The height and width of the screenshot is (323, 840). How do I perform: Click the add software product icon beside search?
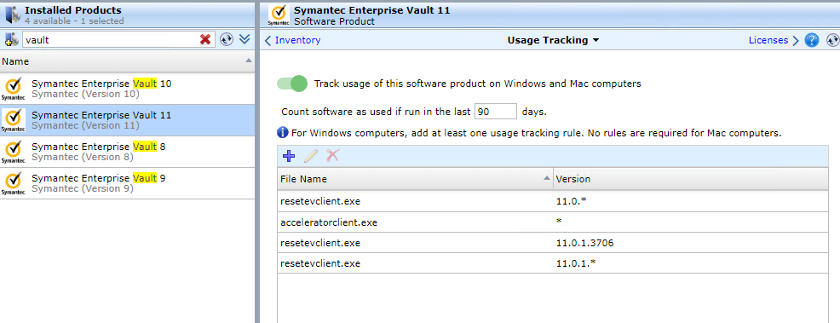coord(12,39)
